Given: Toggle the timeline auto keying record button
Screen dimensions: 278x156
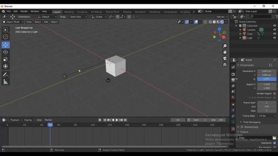Looking at the screenshot, I should click(x=100, y=120).
